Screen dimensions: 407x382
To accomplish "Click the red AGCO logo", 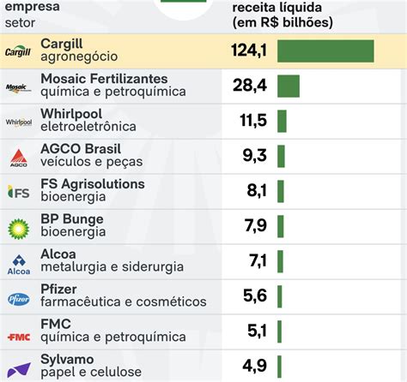I will [x=19, y=158].
